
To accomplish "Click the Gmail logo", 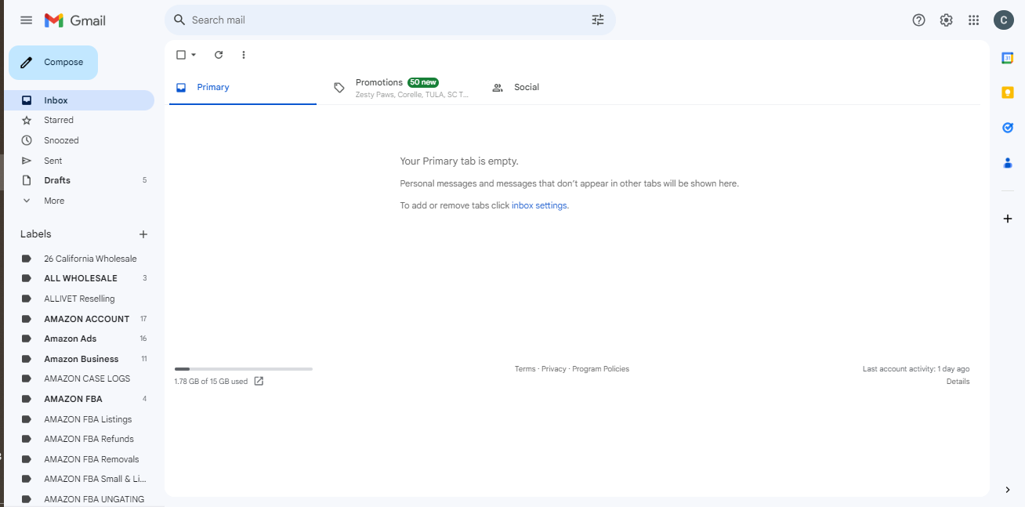I will tap(75, 20).
